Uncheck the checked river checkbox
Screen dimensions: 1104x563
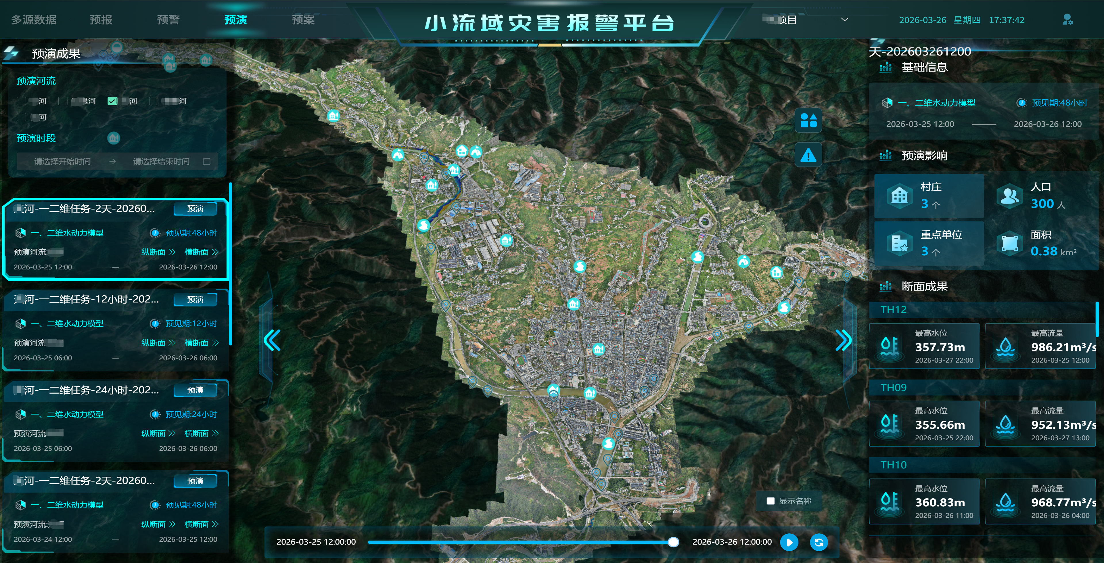pos(112,101)
